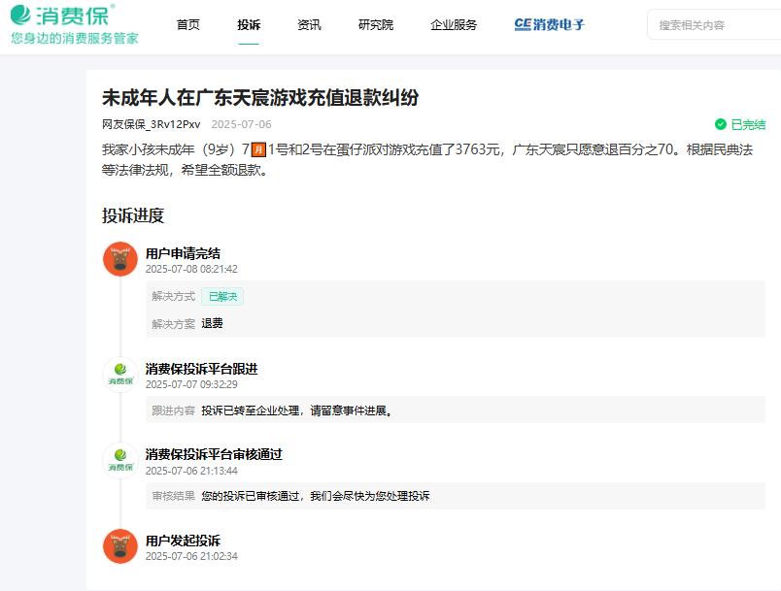Go to the 资讯 section

309,25
